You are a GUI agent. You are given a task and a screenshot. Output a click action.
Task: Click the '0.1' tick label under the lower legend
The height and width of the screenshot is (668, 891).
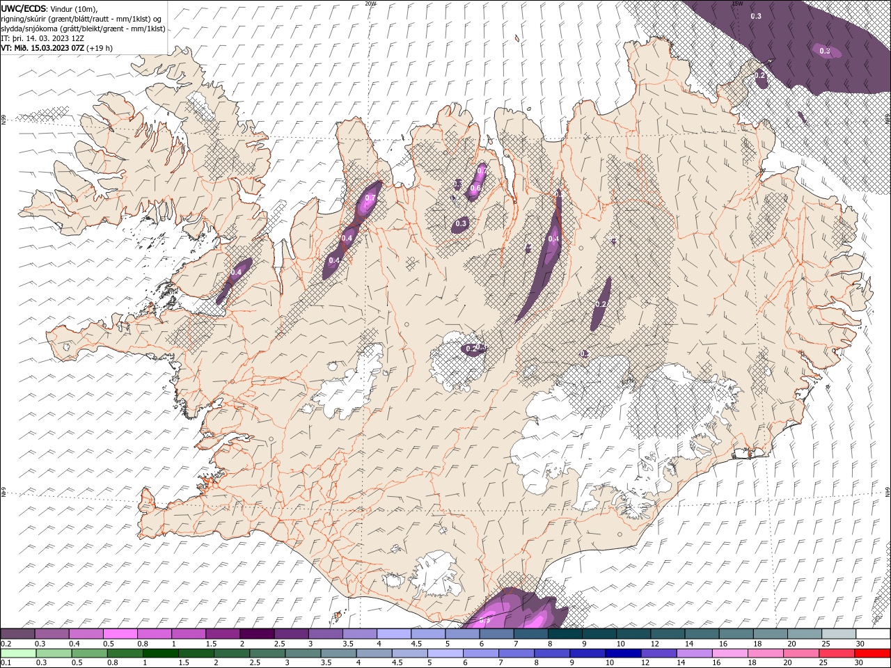coord(6,662)
